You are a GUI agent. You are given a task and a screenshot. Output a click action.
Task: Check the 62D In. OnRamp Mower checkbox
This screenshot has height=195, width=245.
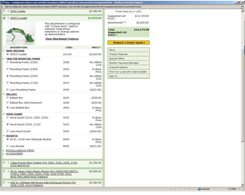coord(4,183)
